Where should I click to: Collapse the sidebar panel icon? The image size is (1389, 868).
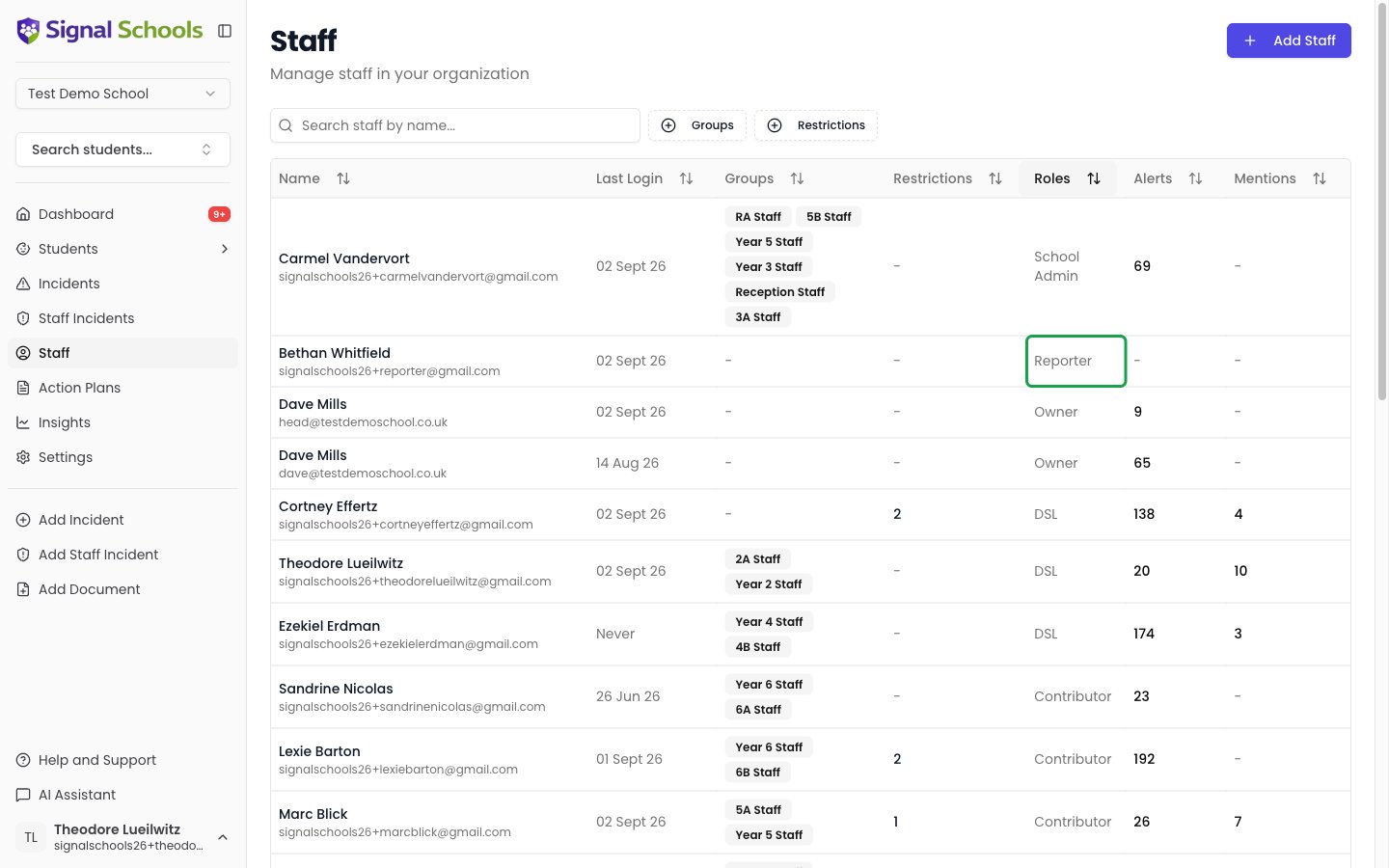pos(225,31)
